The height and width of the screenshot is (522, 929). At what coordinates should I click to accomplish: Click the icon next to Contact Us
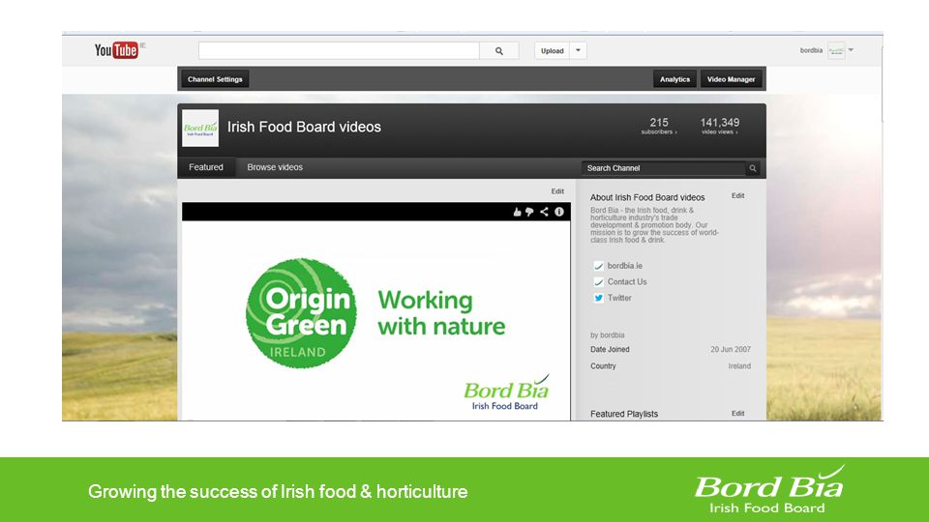point(598,282)
